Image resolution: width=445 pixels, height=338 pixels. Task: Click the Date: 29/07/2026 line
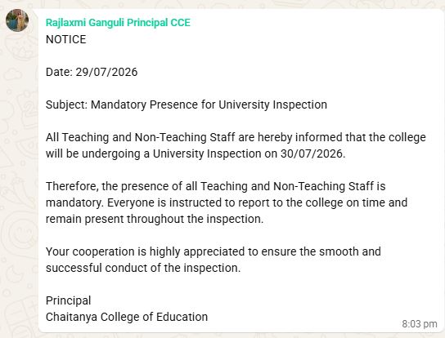point(92,72)
